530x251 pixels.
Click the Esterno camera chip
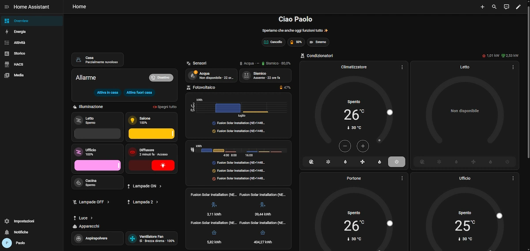[x=318, y=42]
